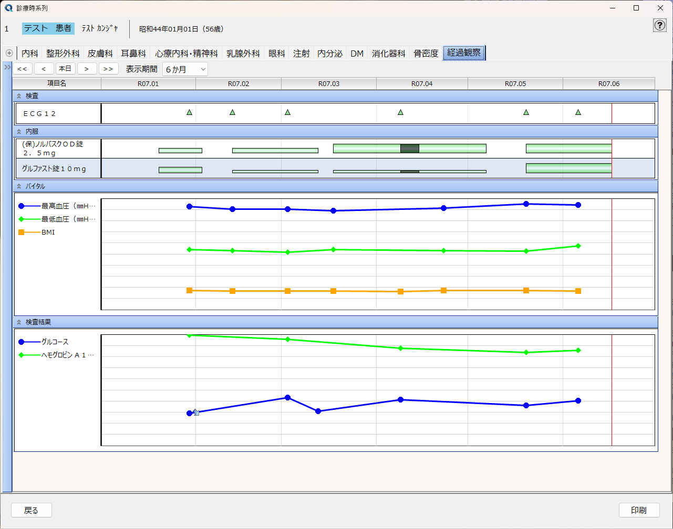Click the 本日 (today) button
The image size is (673, 529).
pyautogui.click(x=65, y=68)
